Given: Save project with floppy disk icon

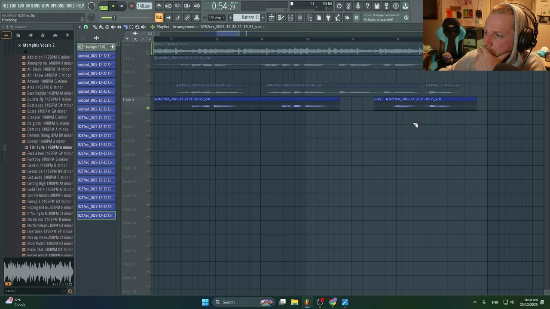Looking at the screenshot, I should (377, 6).
